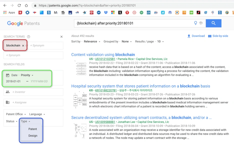Open the Sort by Relevance dropdown
The image size is (234, 145).
point(92,42)
